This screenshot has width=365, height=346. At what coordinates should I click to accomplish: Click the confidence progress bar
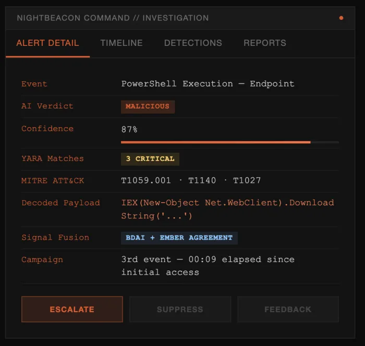click(229, 142)
